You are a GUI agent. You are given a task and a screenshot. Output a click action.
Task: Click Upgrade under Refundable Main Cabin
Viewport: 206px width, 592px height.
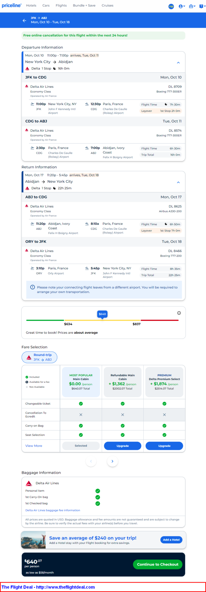click(123, 446)
